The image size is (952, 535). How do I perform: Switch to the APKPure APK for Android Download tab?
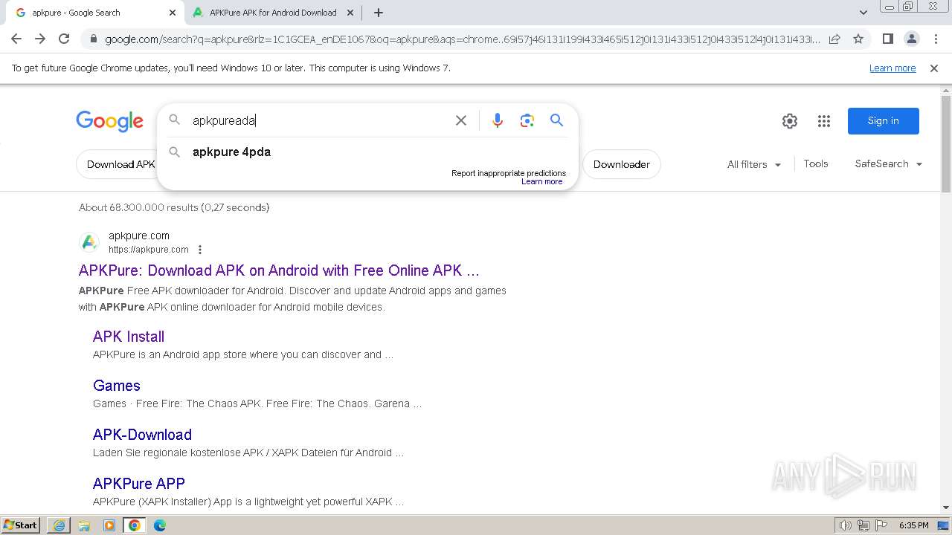pyautogui.click(x=272, y=13)
